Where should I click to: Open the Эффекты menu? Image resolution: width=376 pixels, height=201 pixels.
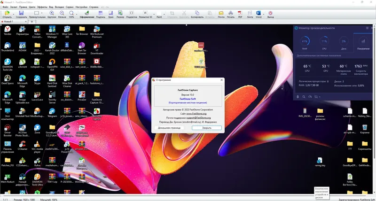(x=42, y=7)
